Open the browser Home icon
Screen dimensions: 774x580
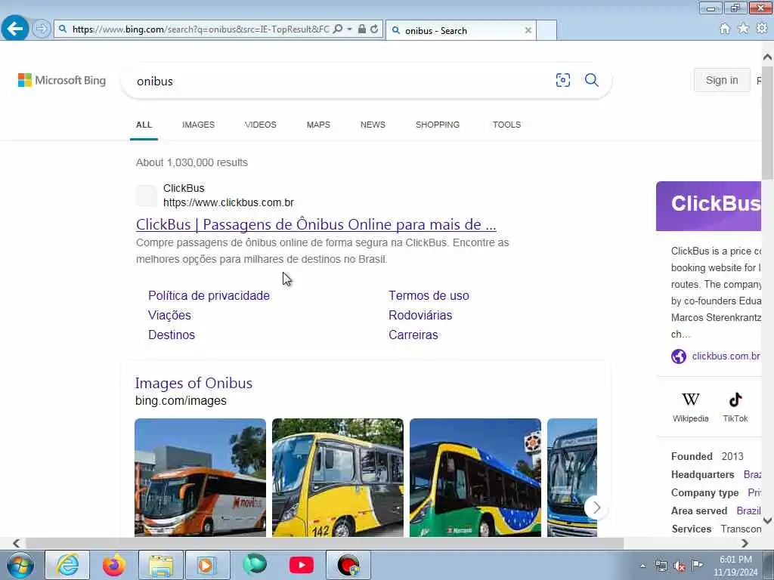coord(724,29)
